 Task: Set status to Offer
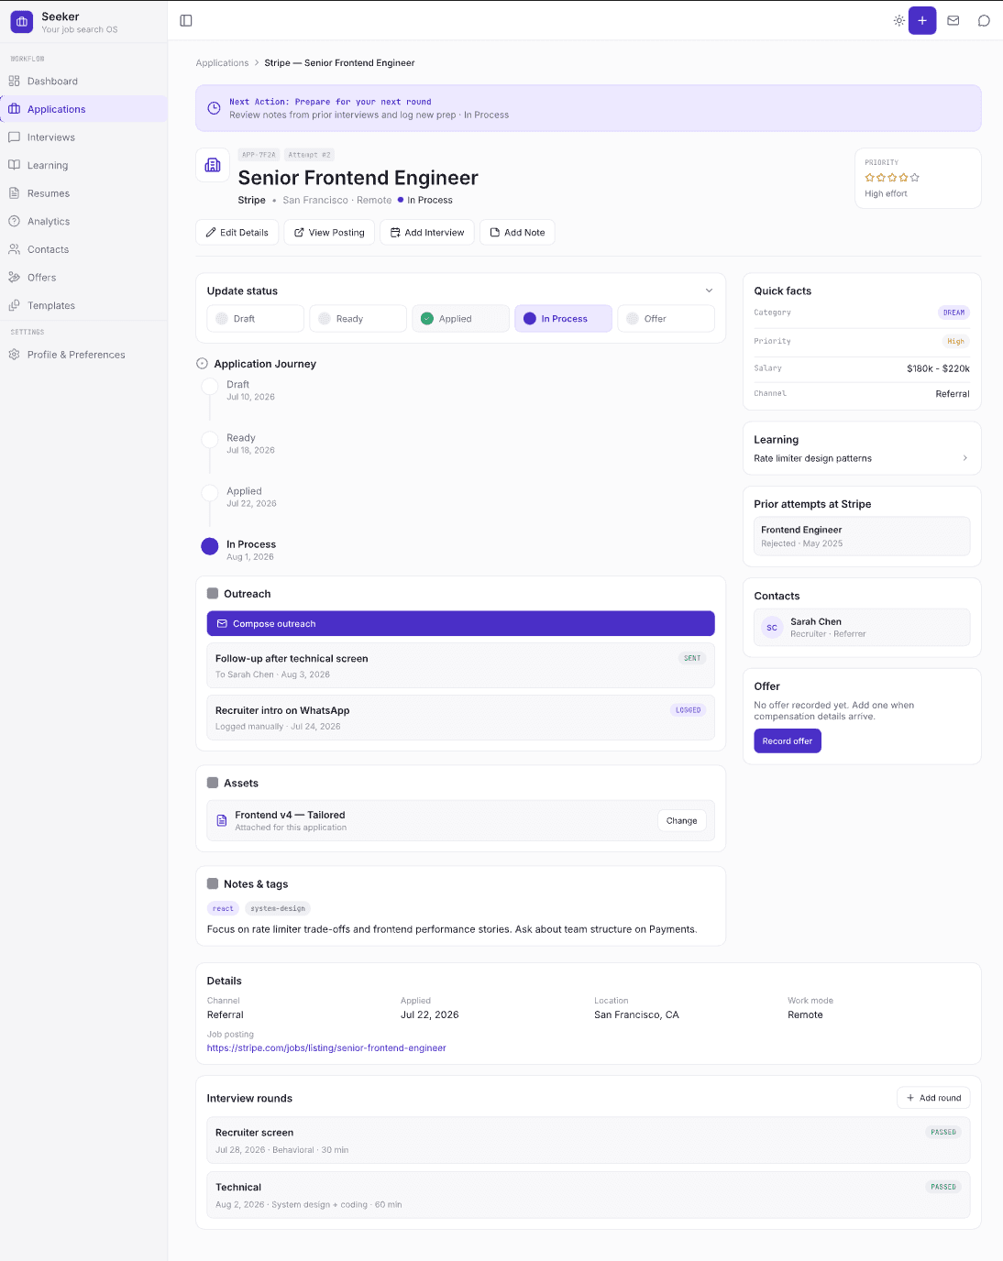pyautogui.click(x=667, y=319)
